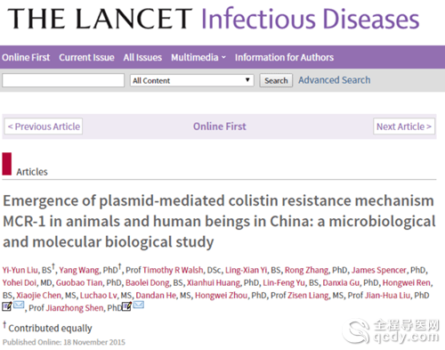
Task: Go to the Next Article
Action: coord(404,126)
